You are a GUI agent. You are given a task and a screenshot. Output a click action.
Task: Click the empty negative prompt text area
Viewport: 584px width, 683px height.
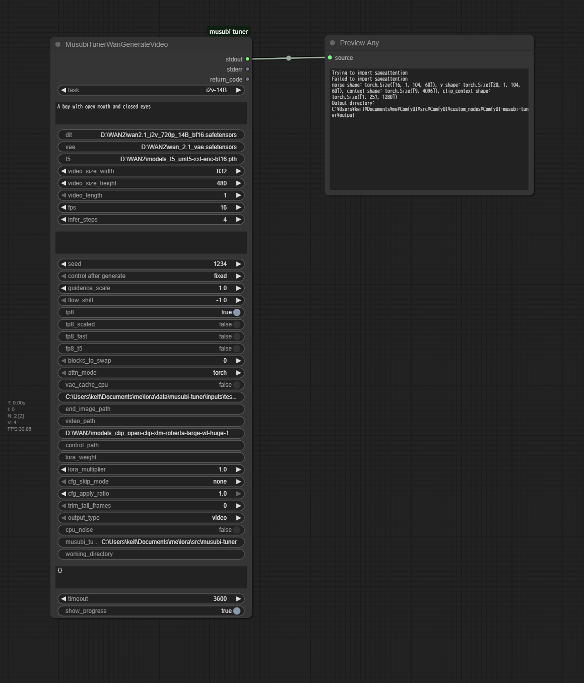tap(151, 243)
